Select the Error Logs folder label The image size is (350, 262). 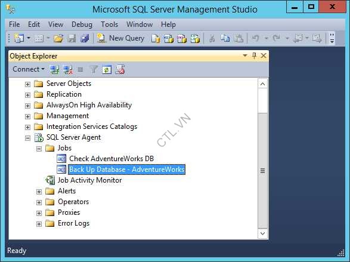click(x=74, y=223)
